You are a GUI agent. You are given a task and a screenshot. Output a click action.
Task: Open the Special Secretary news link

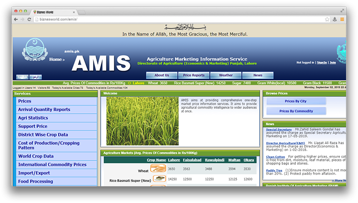(279, 129)
